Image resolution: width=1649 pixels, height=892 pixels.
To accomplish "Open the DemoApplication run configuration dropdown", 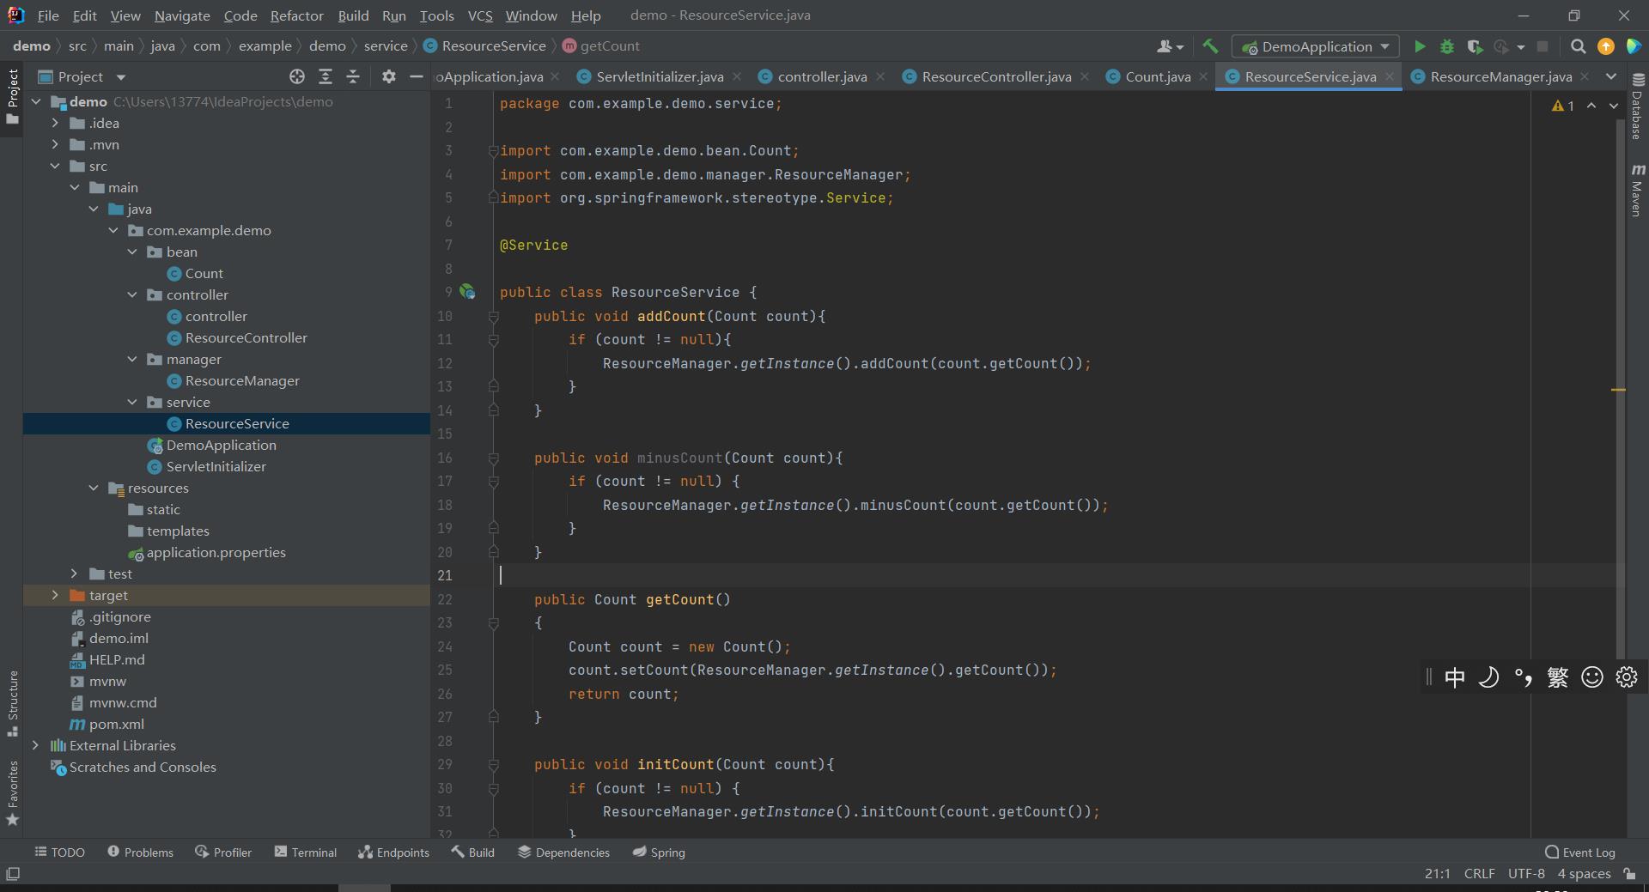I will click(1315, 46).
